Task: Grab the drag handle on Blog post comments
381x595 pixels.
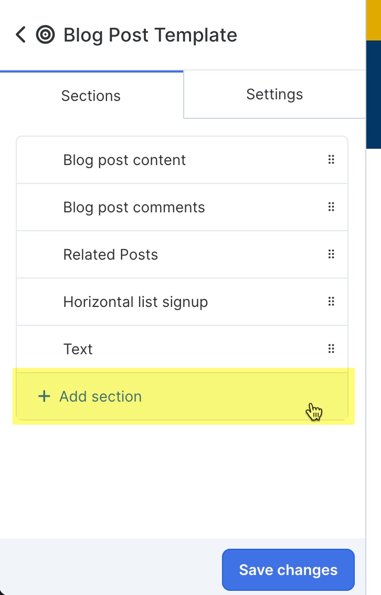Action: click(331, 207)
